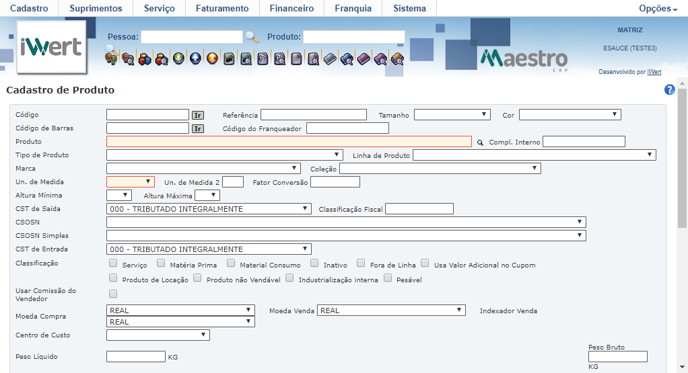Click the green down-arrow icon

click(x=178, y=58)
